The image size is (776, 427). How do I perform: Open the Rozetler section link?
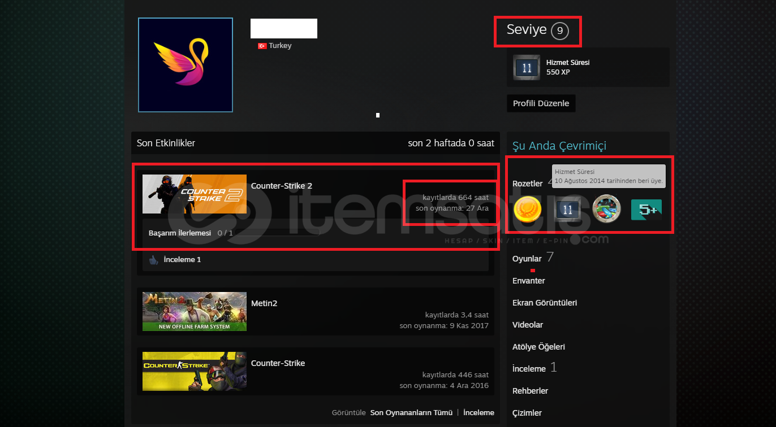[528, 184]
